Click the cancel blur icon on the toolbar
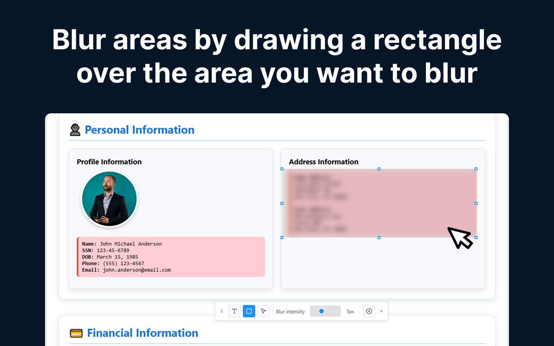The image size is (554, 346). coord(369,311)
